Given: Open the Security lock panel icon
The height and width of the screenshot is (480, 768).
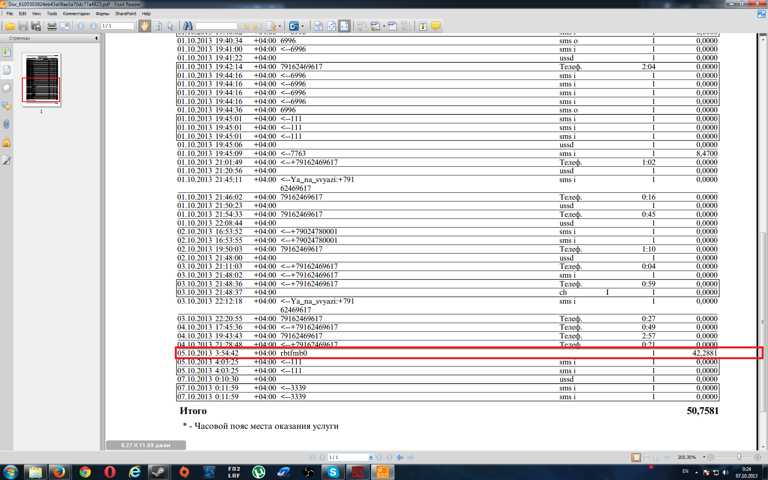Looking at the screenshot, I should [x=6, y=142].
